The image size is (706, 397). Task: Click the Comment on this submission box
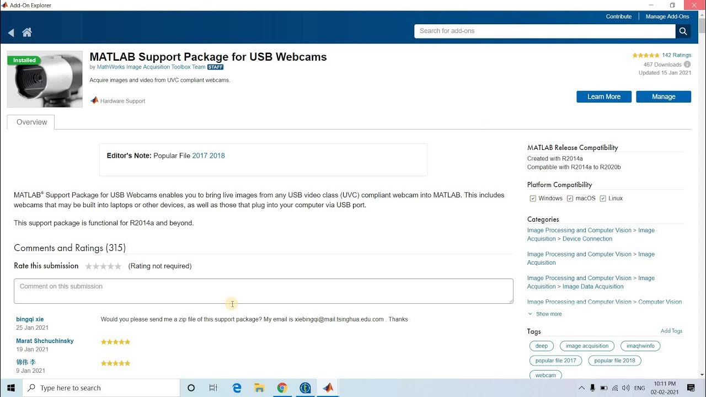click(x=264, y=291)
